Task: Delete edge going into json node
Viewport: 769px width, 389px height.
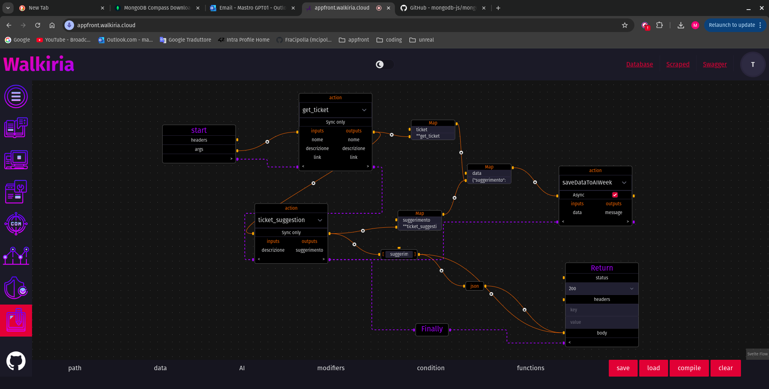Action: [441, 271]
